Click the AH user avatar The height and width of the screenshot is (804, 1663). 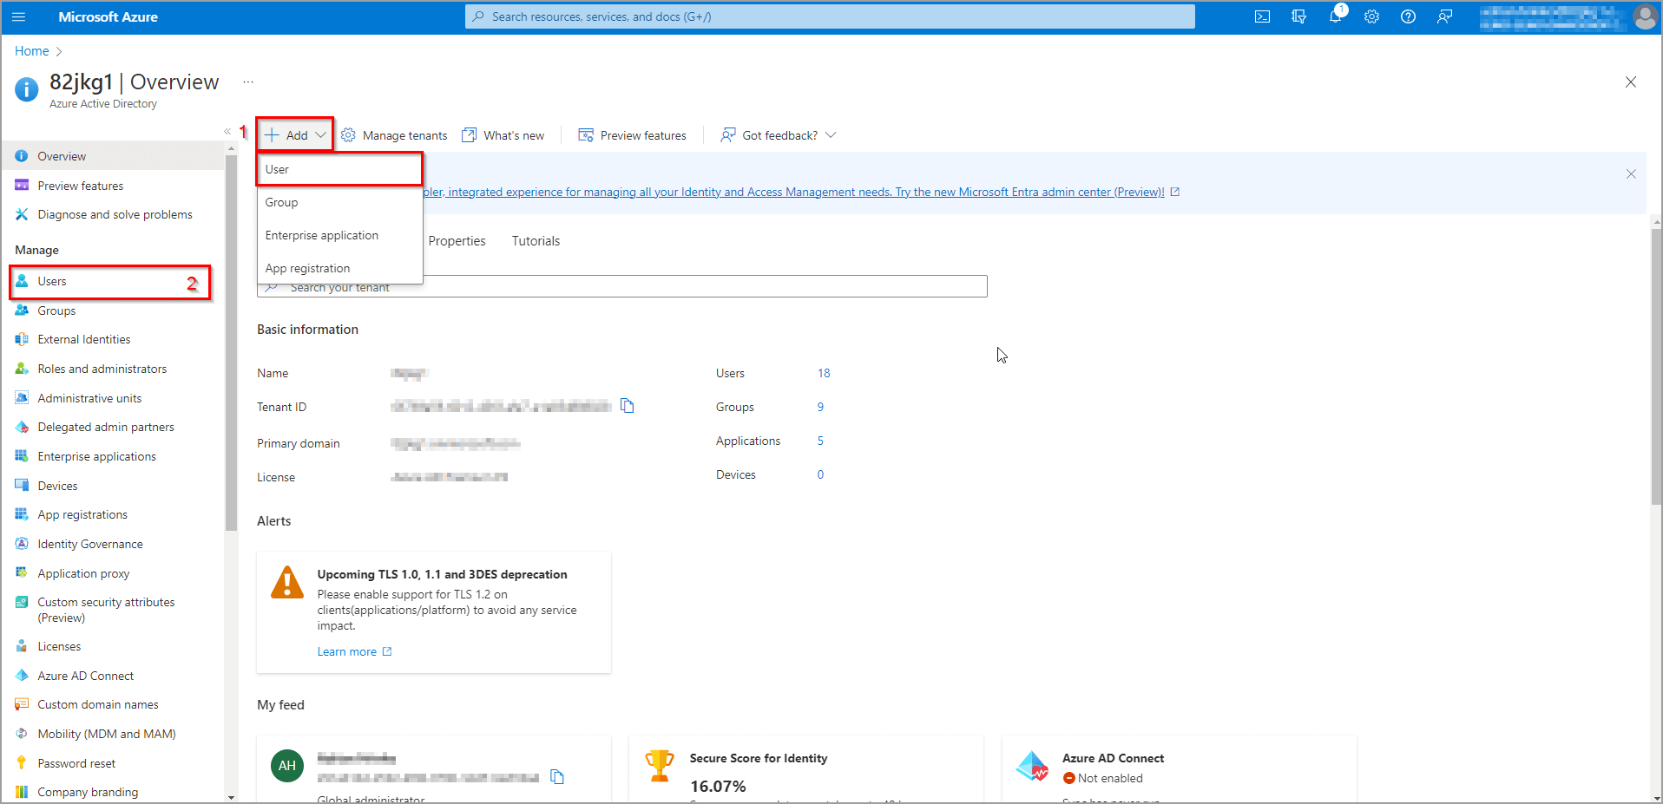pyautogui.click(x=287, y=766)
